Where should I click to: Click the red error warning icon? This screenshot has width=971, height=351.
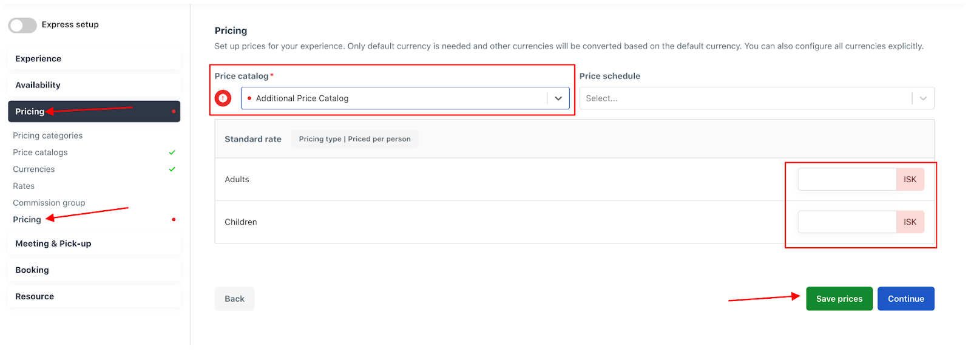(223, 98)
